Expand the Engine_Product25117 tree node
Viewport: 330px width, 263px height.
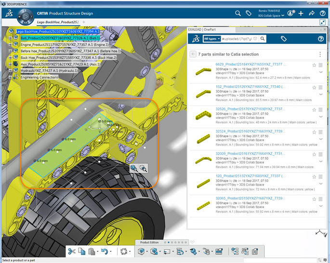[x=10, y=44]
